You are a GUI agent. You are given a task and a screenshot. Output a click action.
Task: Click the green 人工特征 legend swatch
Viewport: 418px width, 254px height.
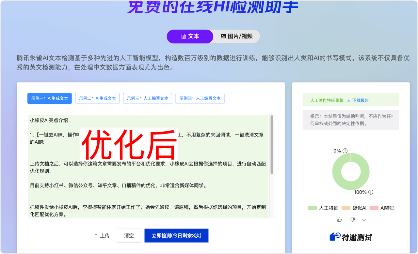pos(312,208)
